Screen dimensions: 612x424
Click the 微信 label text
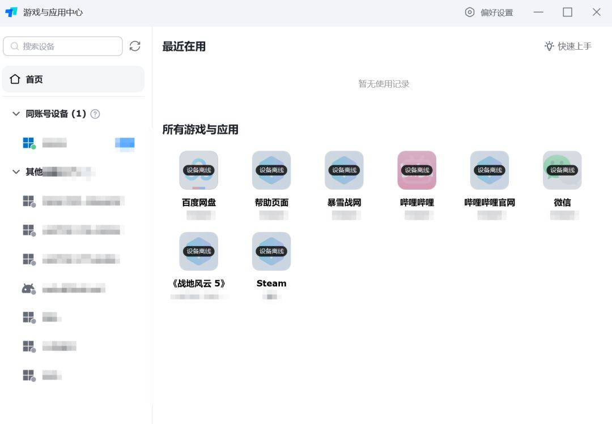pyautogui.click(x=562, y=203)
